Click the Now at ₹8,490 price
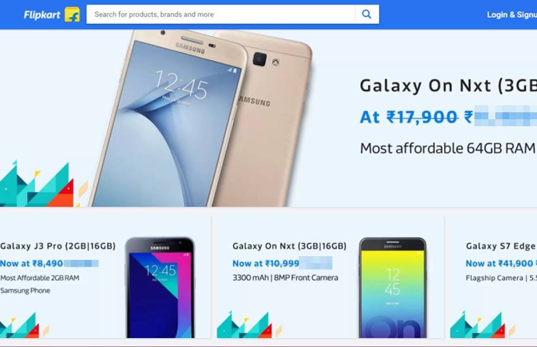The width and height of the screenshot is (537, 347). point(32,264)
